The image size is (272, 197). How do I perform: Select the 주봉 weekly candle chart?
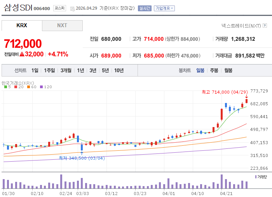[x=214, y=70]
